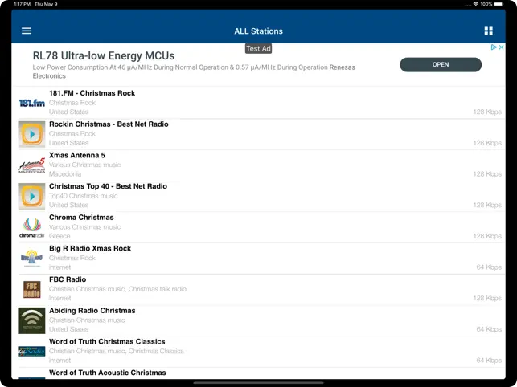Open the hamburger menu

pos(27,31)
